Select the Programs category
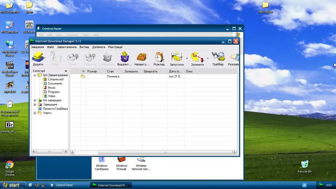 54,92
